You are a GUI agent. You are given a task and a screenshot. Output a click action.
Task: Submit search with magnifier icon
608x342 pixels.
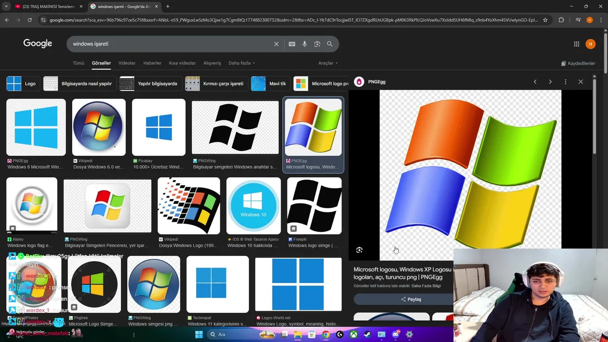coord(330,44)
